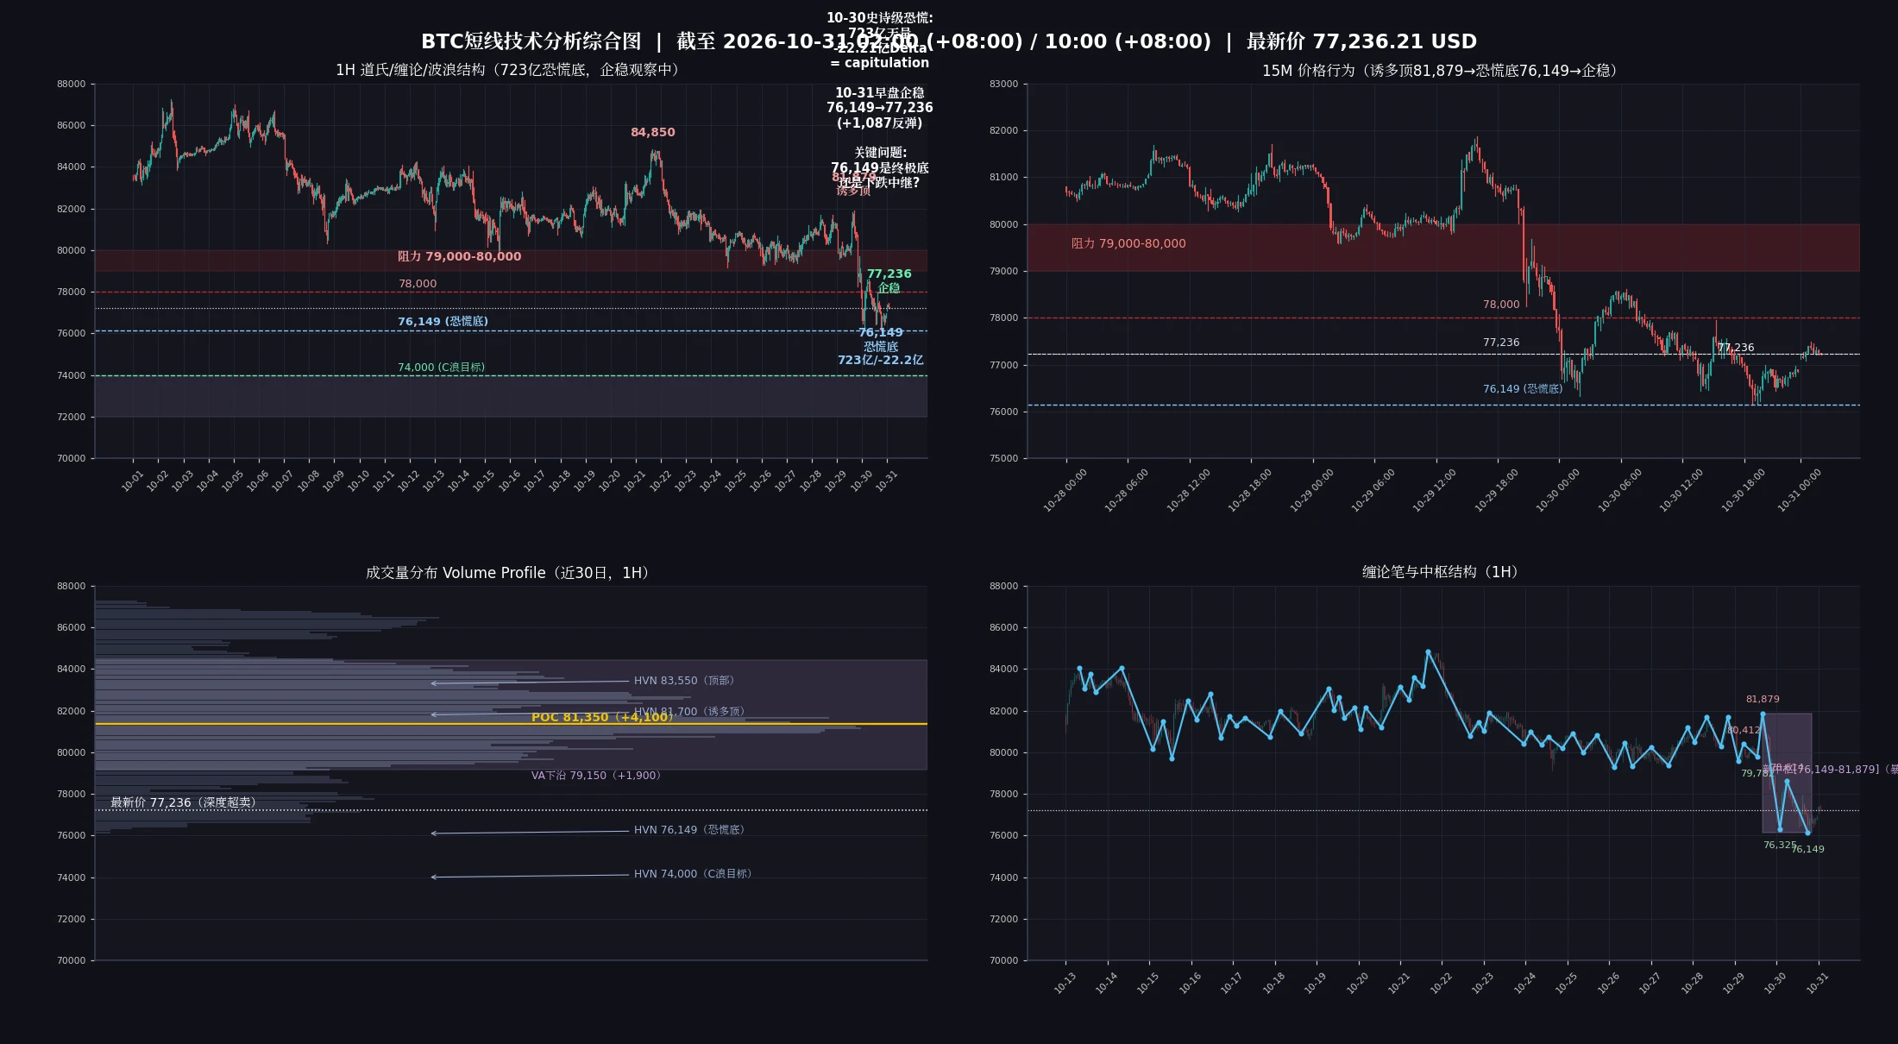Click the 阻力 79,000-80,000 label on the 1H chart

(459, 256)
